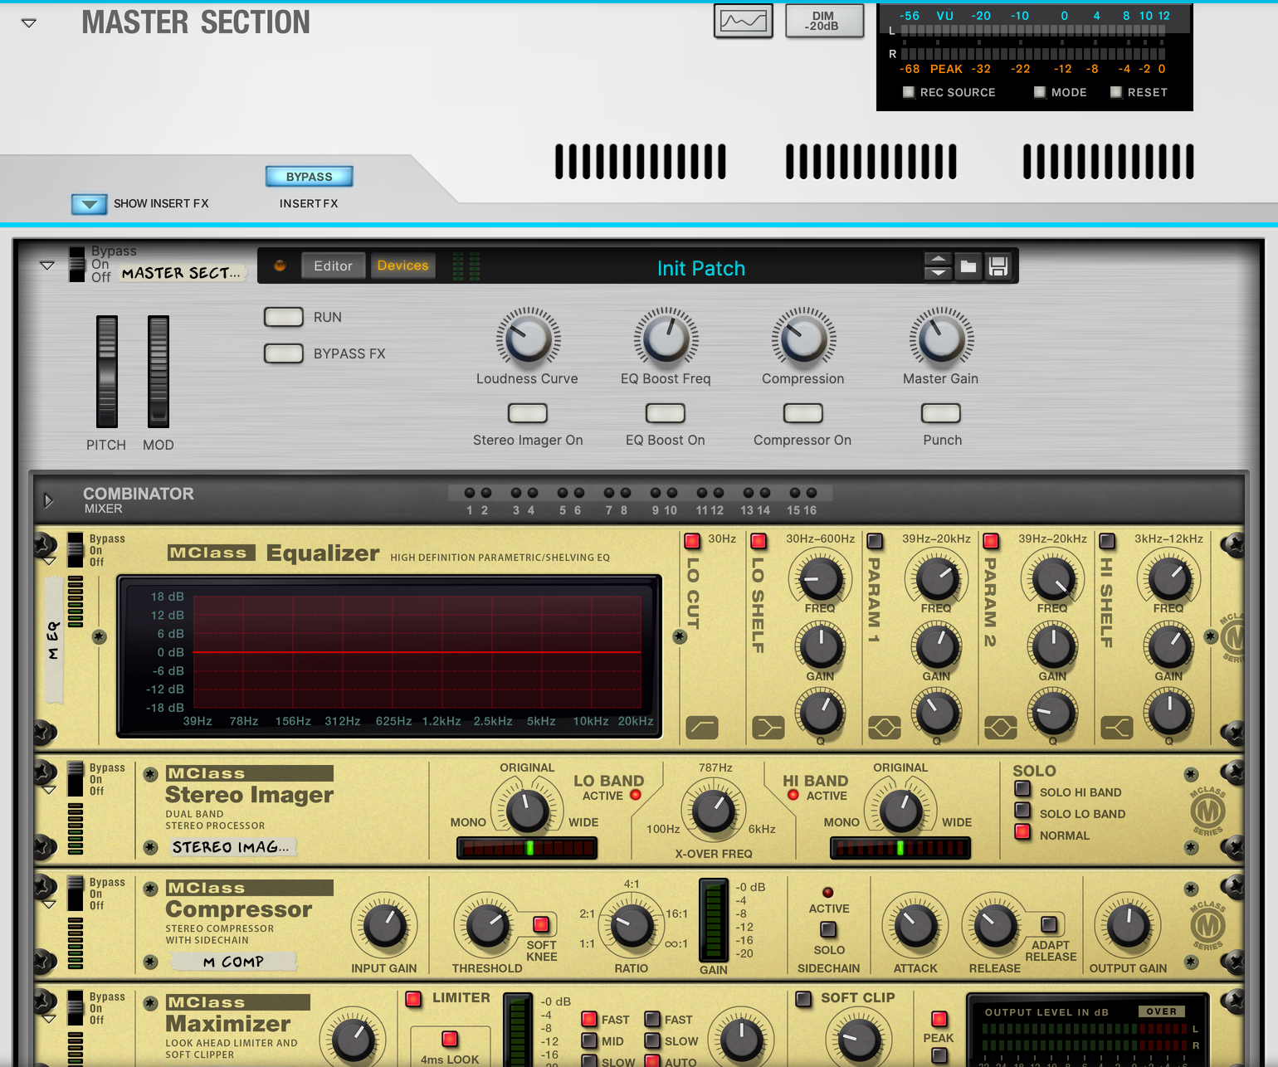Screen dimensions: 1278x1067
Task: Click the LO SHELF curve shape icon
Action: [768, 728]
